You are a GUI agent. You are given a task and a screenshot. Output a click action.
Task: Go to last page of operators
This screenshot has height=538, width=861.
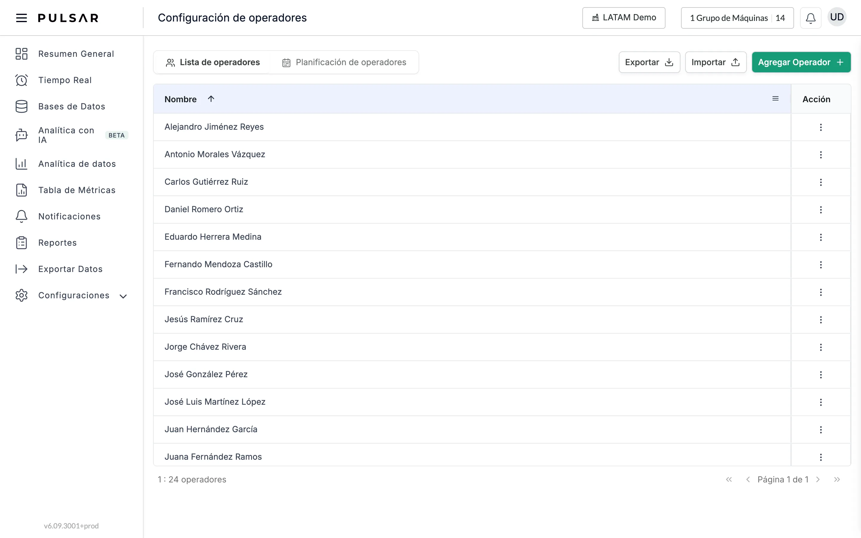(837, 479)
